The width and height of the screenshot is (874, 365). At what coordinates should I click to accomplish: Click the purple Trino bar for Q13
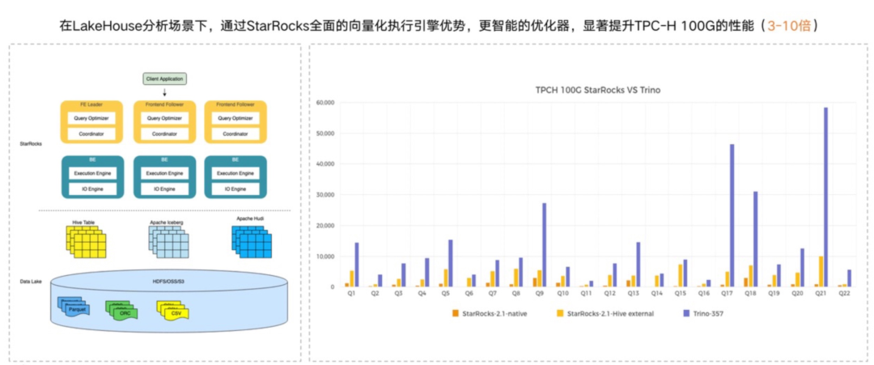pyautogui.click(x=639, y=265)
